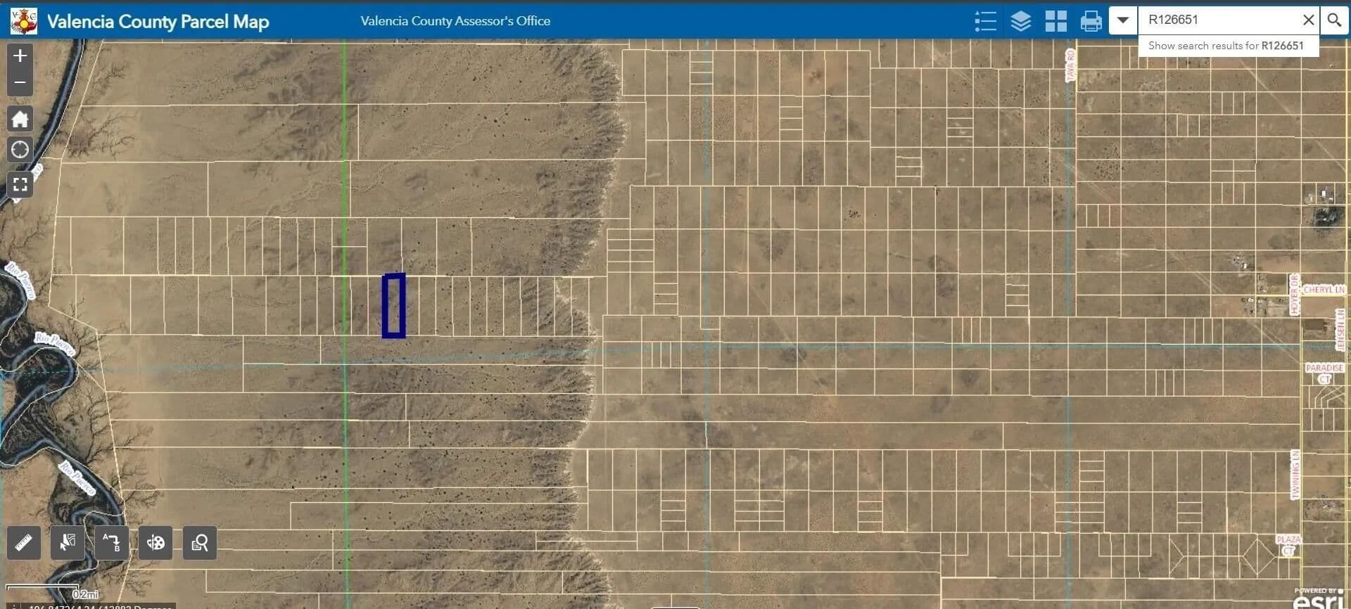Viewport: 1351px width, 609px height.
Task: Expand the search source dropdown
Action: pyautogui.click(x=1123, y=20)
